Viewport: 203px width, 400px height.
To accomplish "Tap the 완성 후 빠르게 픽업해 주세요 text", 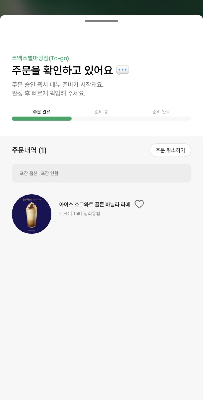I will (49, 94).
